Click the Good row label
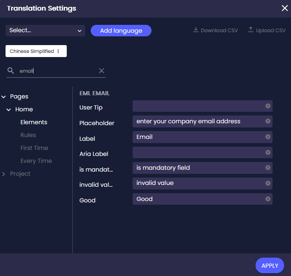291x276 pixels. (87, 201)
